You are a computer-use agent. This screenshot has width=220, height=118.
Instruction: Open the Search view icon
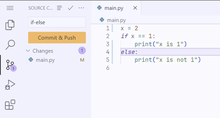(x=10, y=45)
